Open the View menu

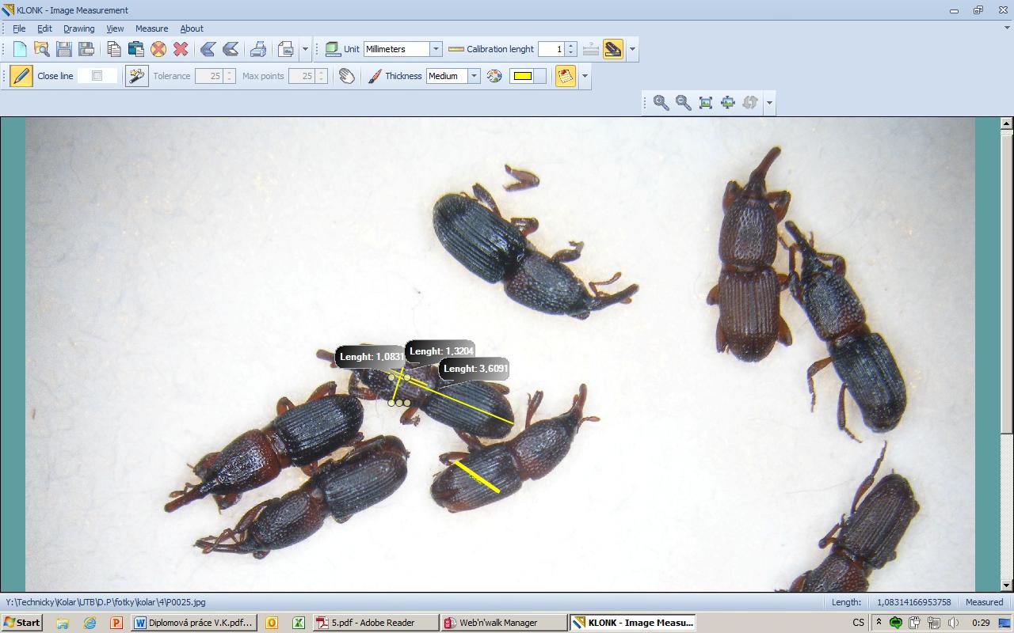115,28
